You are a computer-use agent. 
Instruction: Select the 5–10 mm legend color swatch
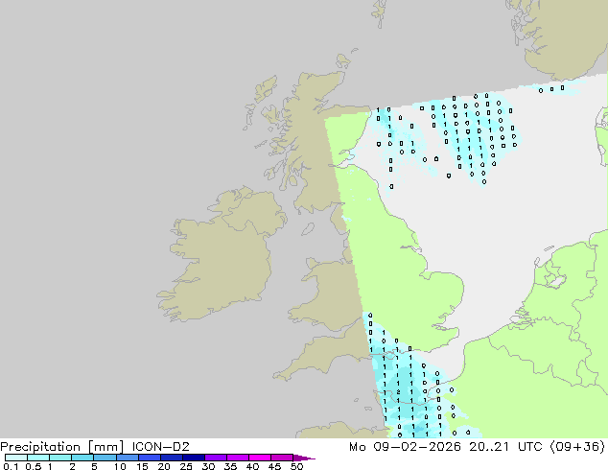tap(105, 458)
